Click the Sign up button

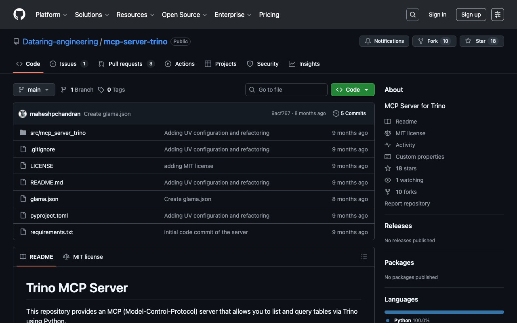tap(471, 15)
